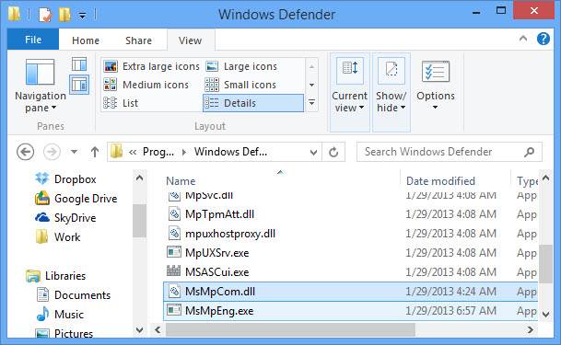This screenshot has width=561, height=345.
Task: Click the horizontal scroll left arrow
Action: coord(158,329)
